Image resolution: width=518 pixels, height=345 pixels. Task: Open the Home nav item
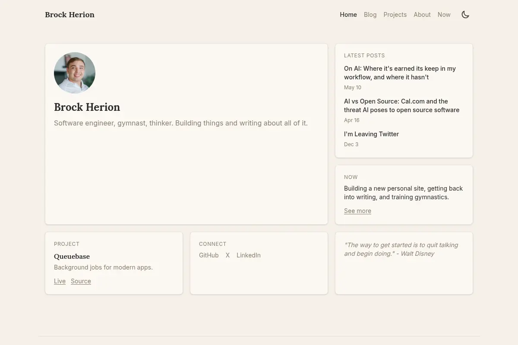pyautogui.click(x=348, y=15)
